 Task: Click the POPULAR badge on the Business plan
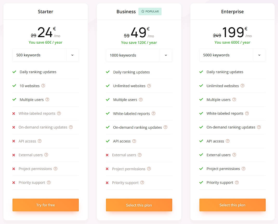pyautogui.click(x=150, y=11)
